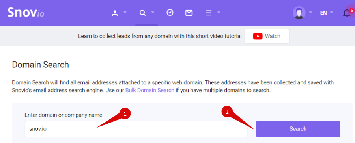Viewport: 355px width, 143px height.
Task: Click the Snov.io logo
Action: point(26,13)
